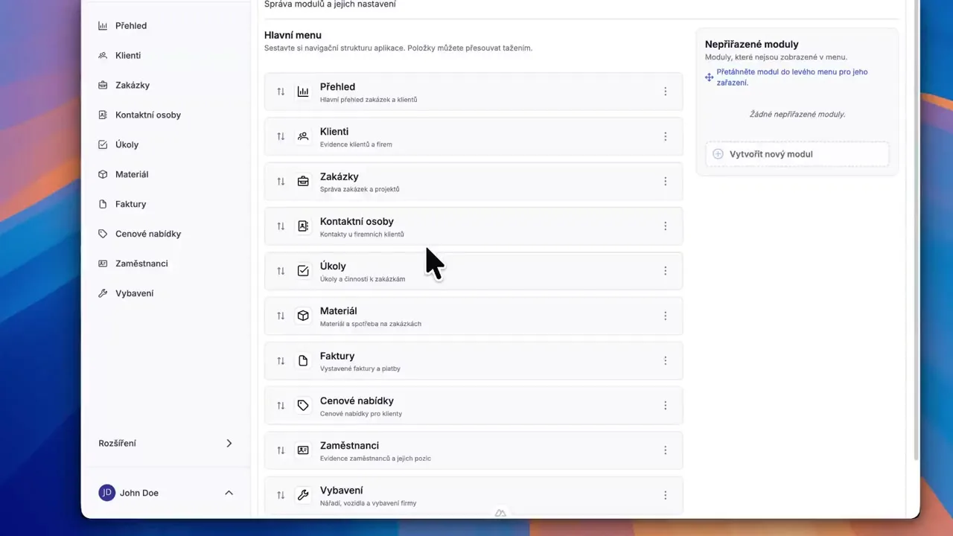Click the wrench icon in Vybavení row
Screen dimensions: 953x536
tap(303, 495)
